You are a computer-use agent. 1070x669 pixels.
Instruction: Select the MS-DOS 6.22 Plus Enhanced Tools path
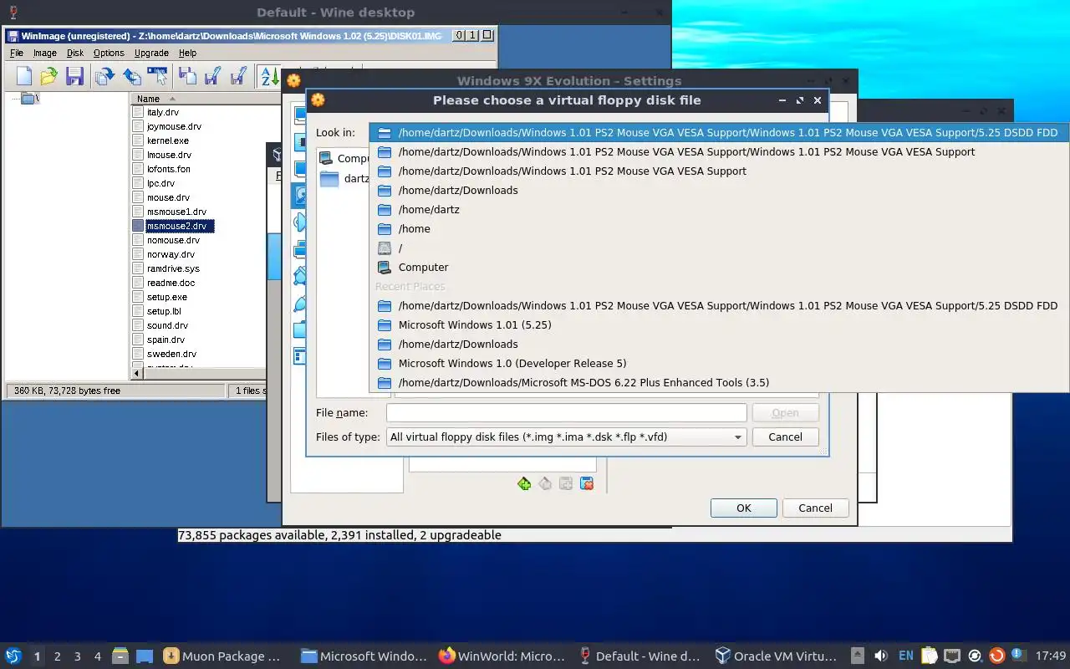click(x=719, y=382)
